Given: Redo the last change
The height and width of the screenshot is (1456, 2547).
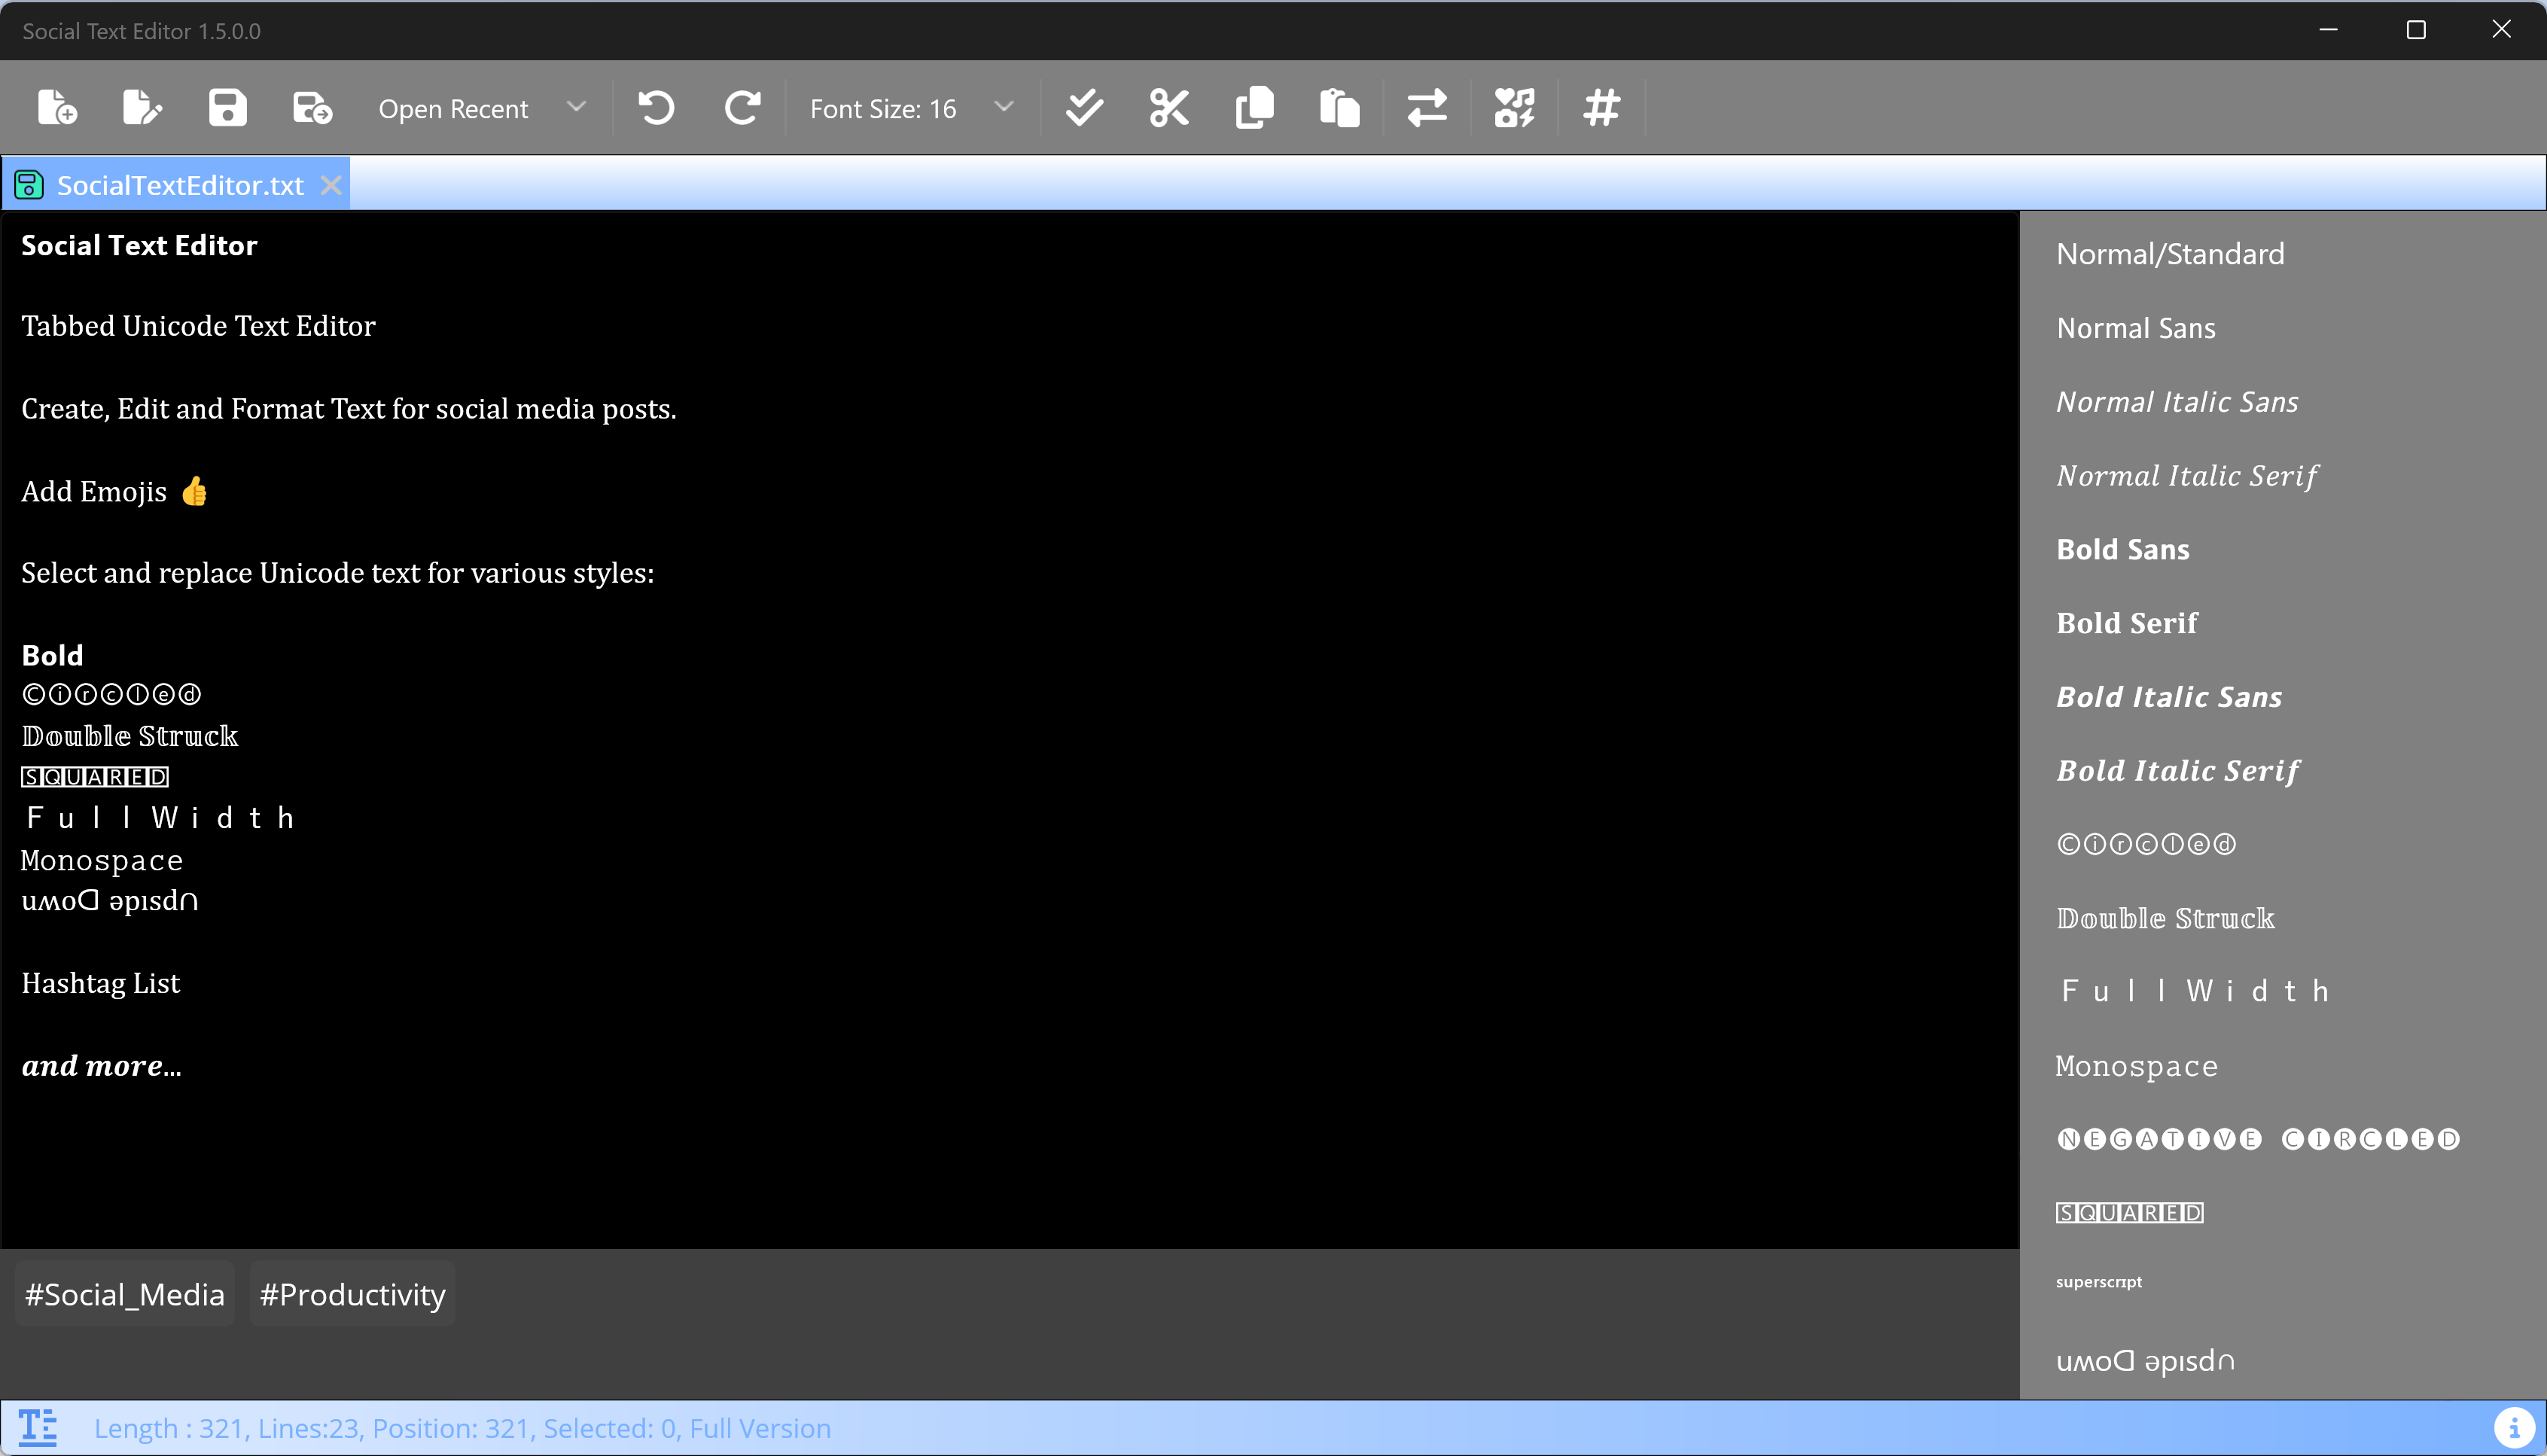Looking at the screenshot, I should click(742, 107).
